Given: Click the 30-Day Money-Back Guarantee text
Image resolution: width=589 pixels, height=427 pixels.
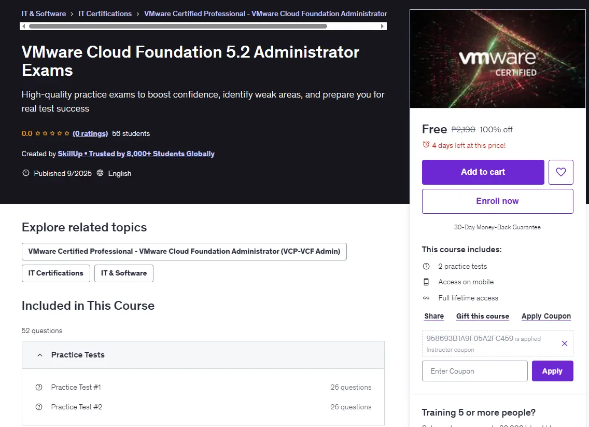Looking at the screenshot, I should click(x=497, y=227).
